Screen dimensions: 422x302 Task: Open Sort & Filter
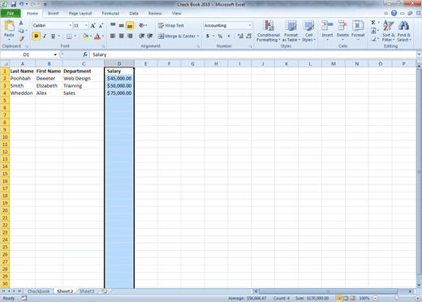(389, 31)
